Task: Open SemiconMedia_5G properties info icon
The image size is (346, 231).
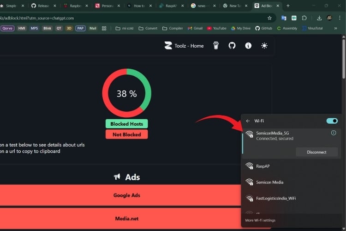Action: pyautogui.click(x=334, y=133)
